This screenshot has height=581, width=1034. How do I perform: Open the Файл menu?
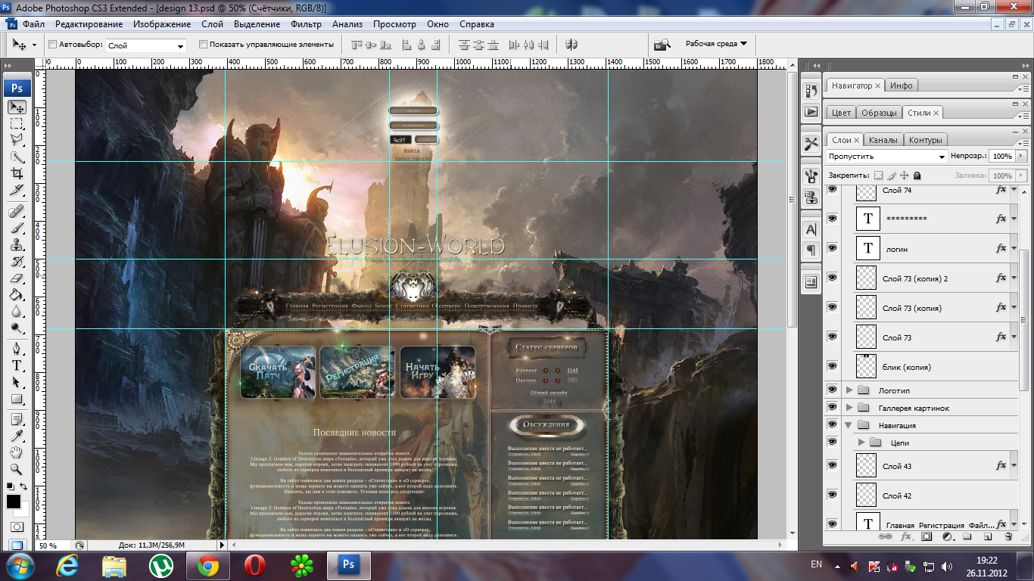click(x=34, y=24)
